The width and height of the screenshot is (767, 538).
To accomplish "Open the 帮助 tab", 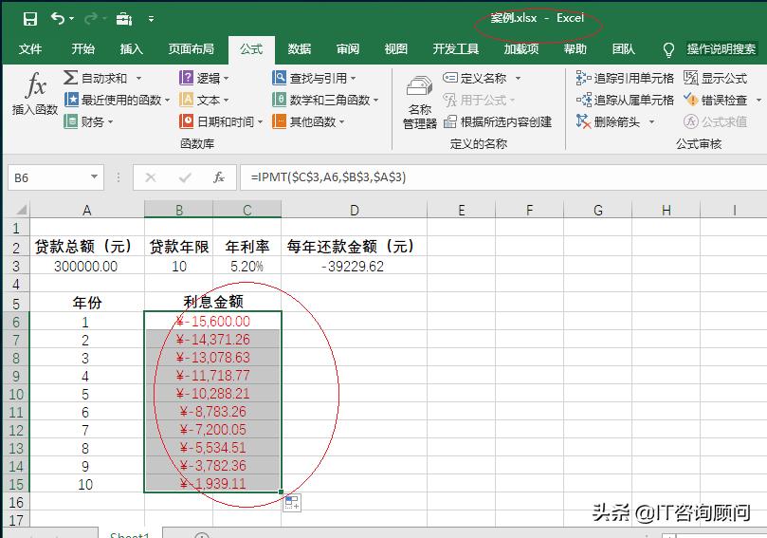I will (575, 49).
